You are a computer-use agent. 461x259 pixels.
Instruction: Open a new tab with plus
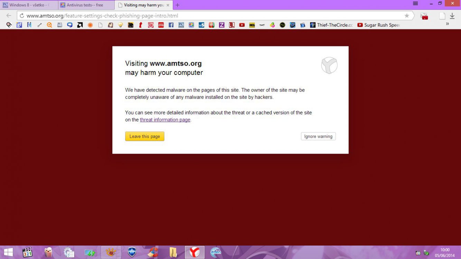pos(178,5)
